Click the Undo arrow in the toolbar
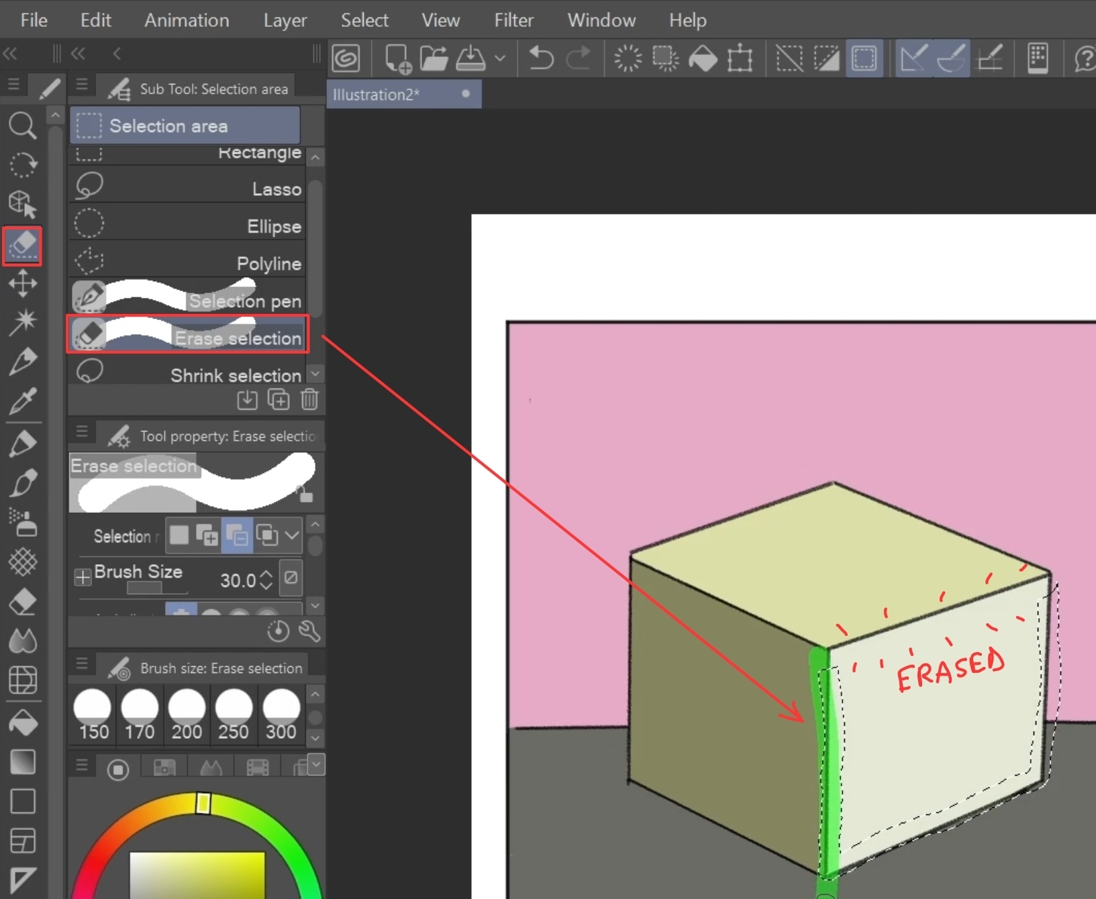 (540, 58)
